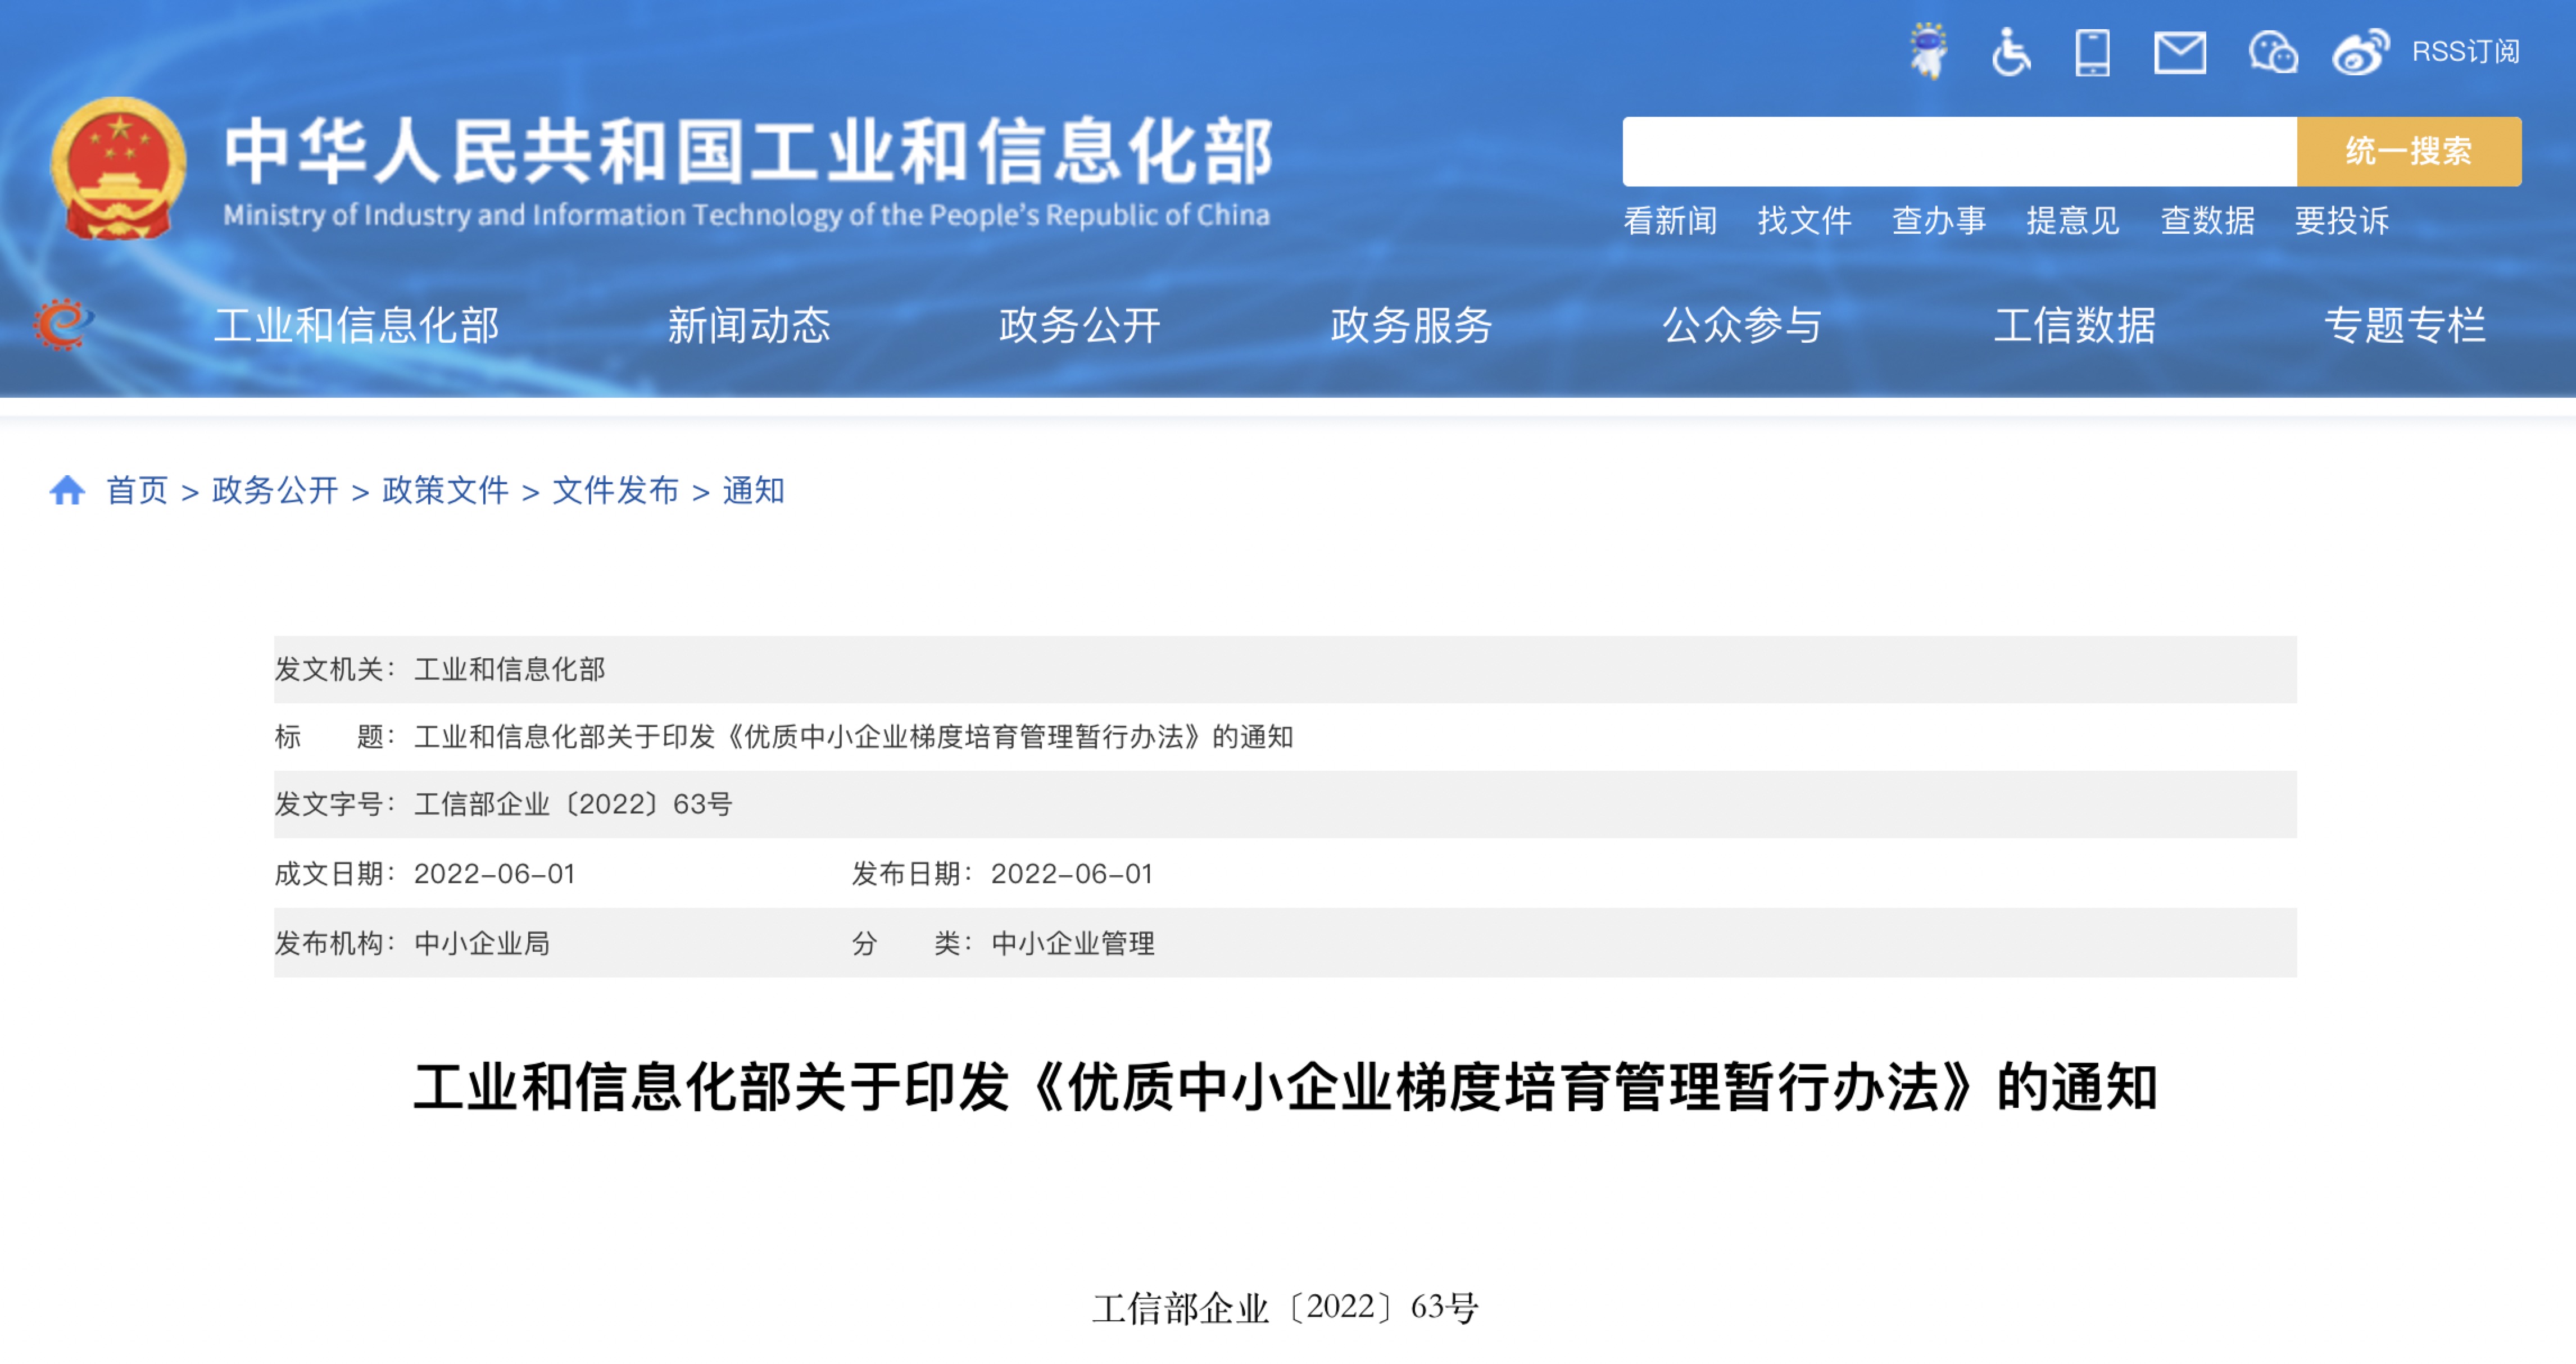Select 要投诉 quick link
The image size is (2576, 1364).
pos(2342,220)
